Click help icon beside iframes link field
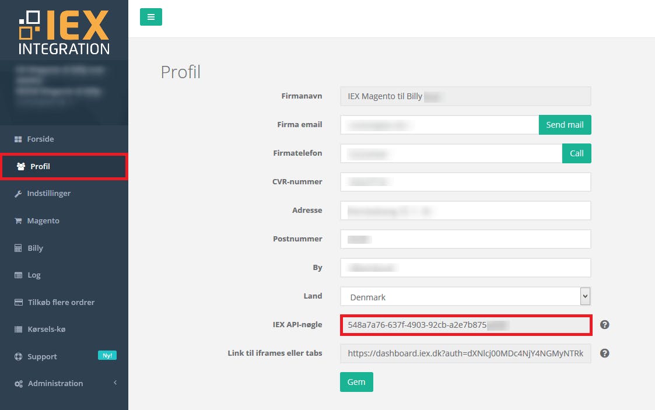 604,353
